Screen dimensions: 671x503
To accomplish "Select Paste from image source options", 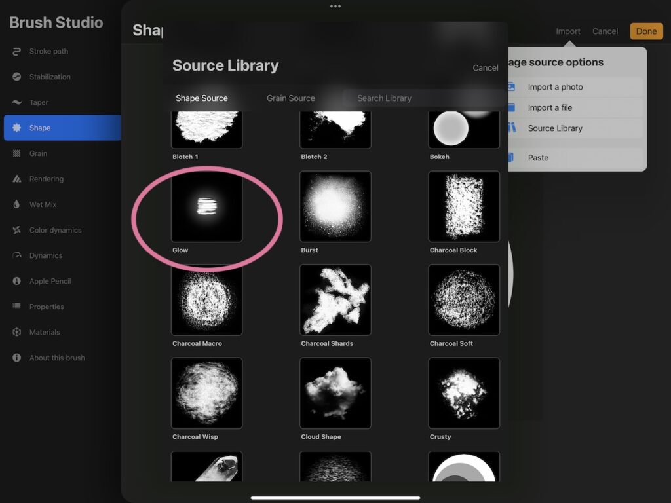I will 538,158.
